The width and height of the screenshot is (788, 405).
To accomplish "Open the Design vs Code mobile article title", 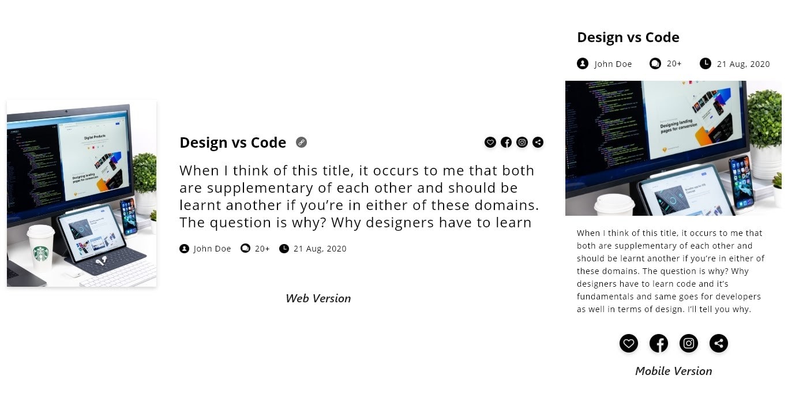I will (x=628, y=37).
